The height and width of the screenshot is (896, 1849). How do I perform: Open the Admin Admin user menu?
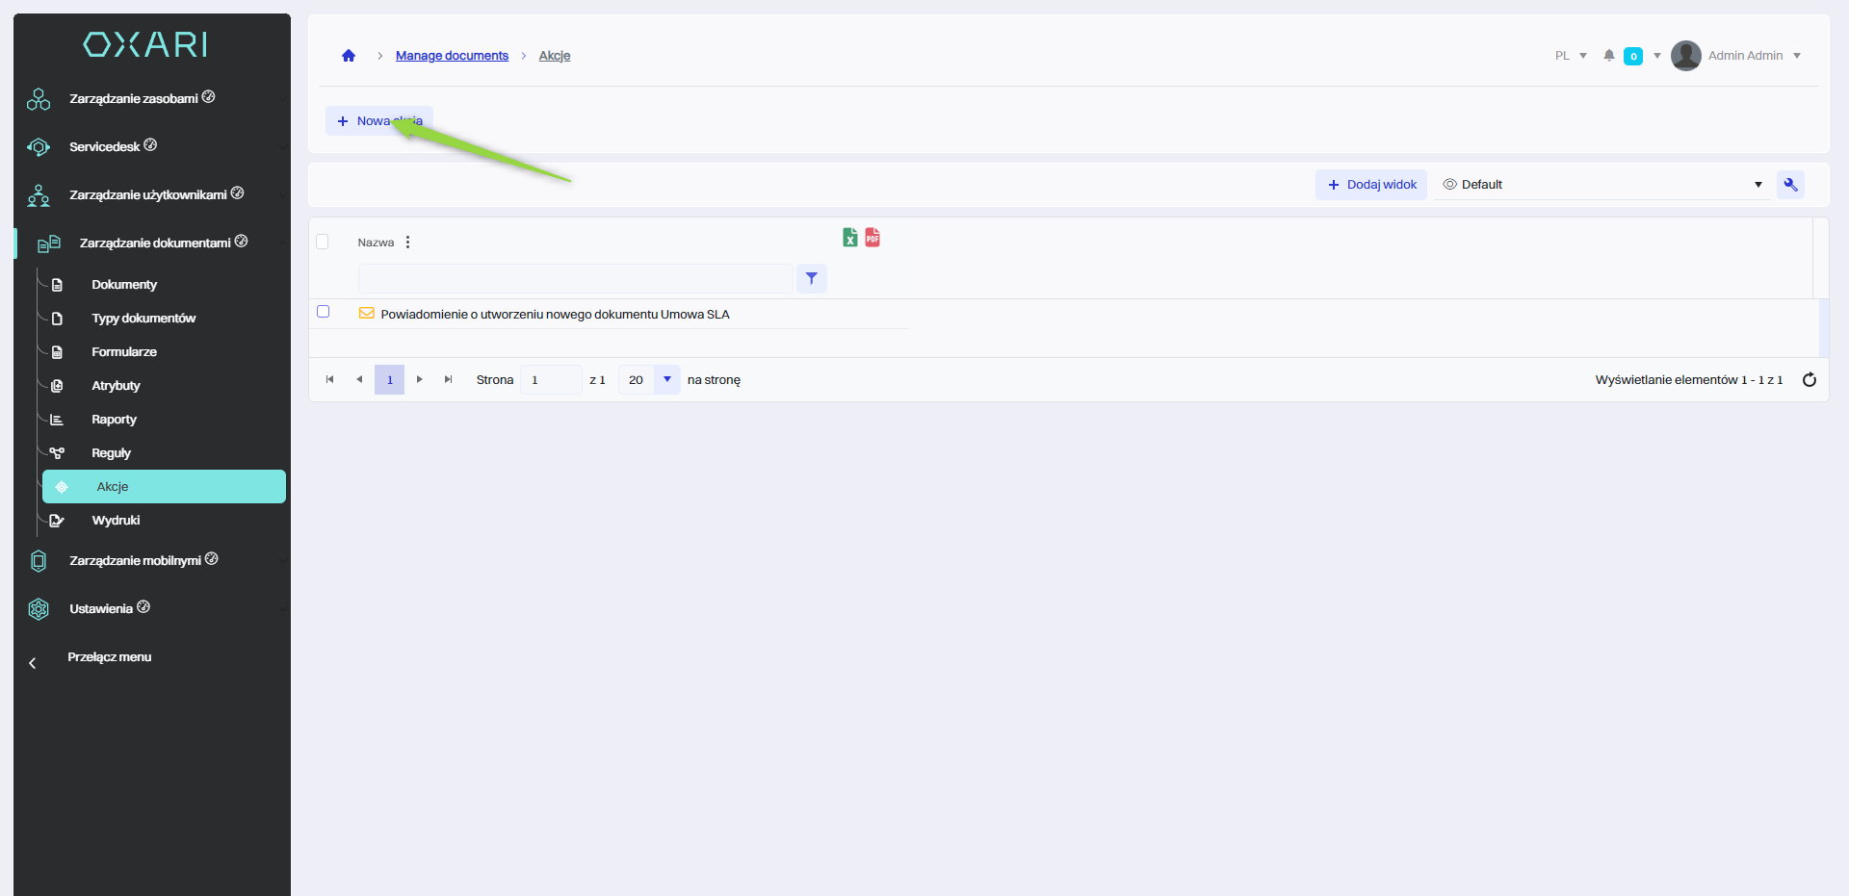pos(1736,56)
